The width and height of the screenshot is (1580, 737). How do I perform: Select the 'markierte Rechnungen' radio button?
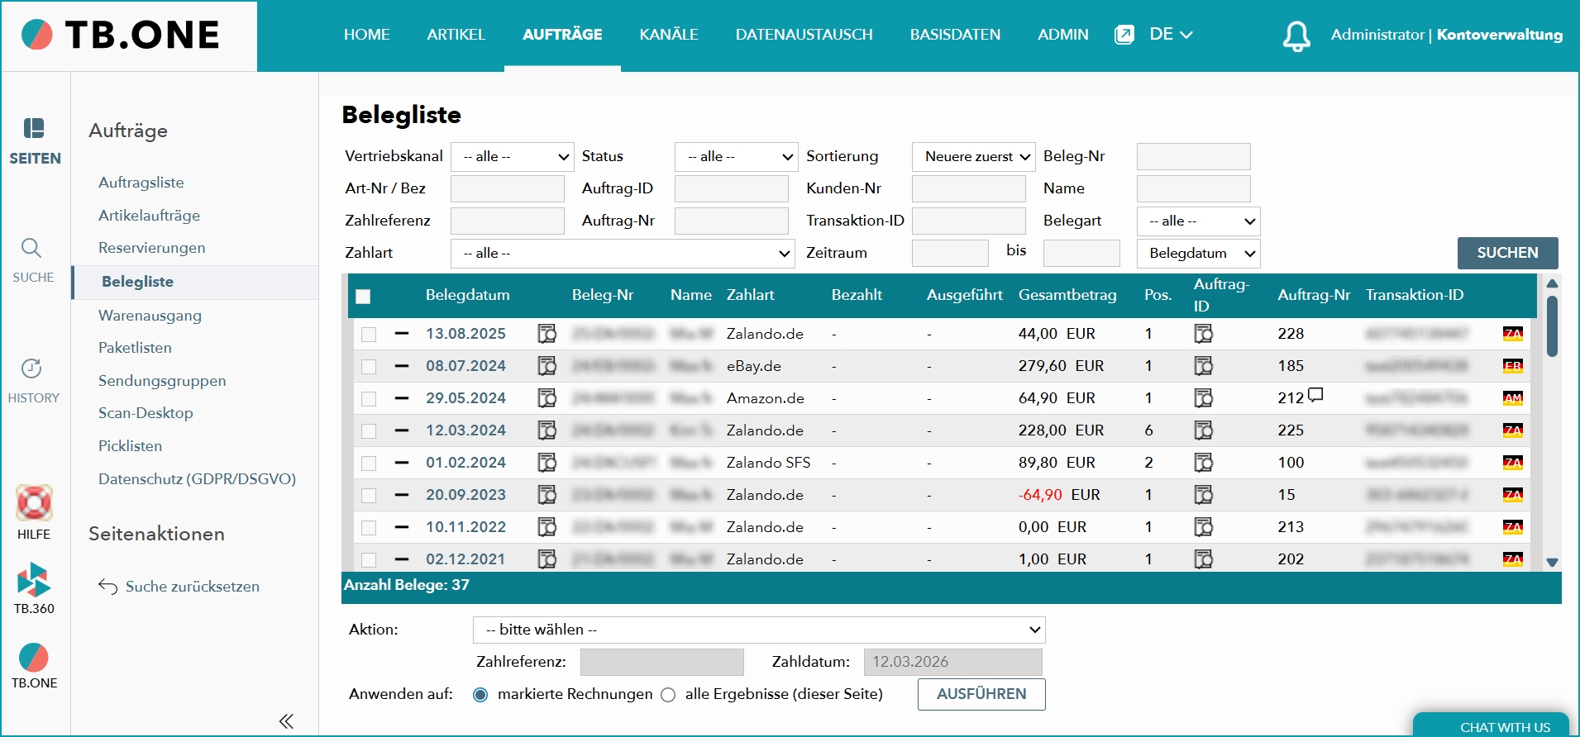(480, 695)
